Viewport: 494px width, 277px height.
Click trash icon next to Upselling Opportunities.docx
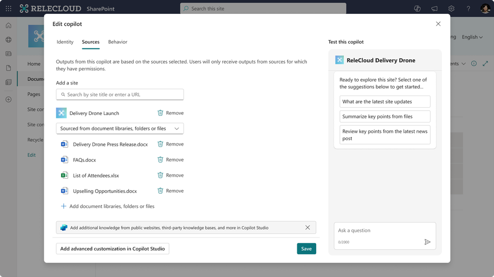(x=160, y=191)
